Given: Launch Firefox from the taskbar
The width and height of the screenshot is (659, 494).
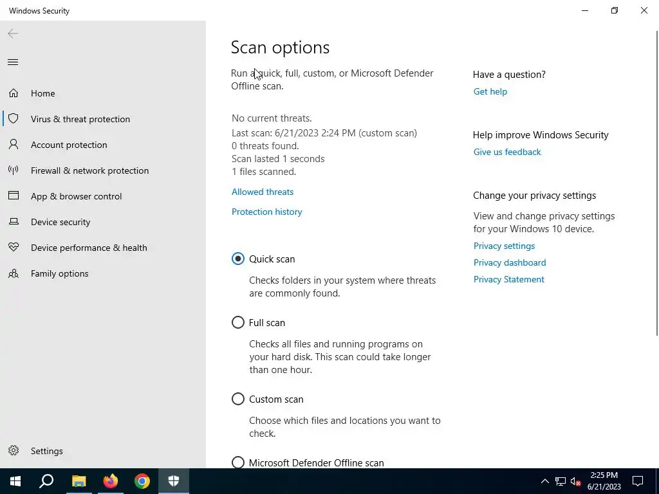Looking at the screenshot, I should click(x=111, y=481).
